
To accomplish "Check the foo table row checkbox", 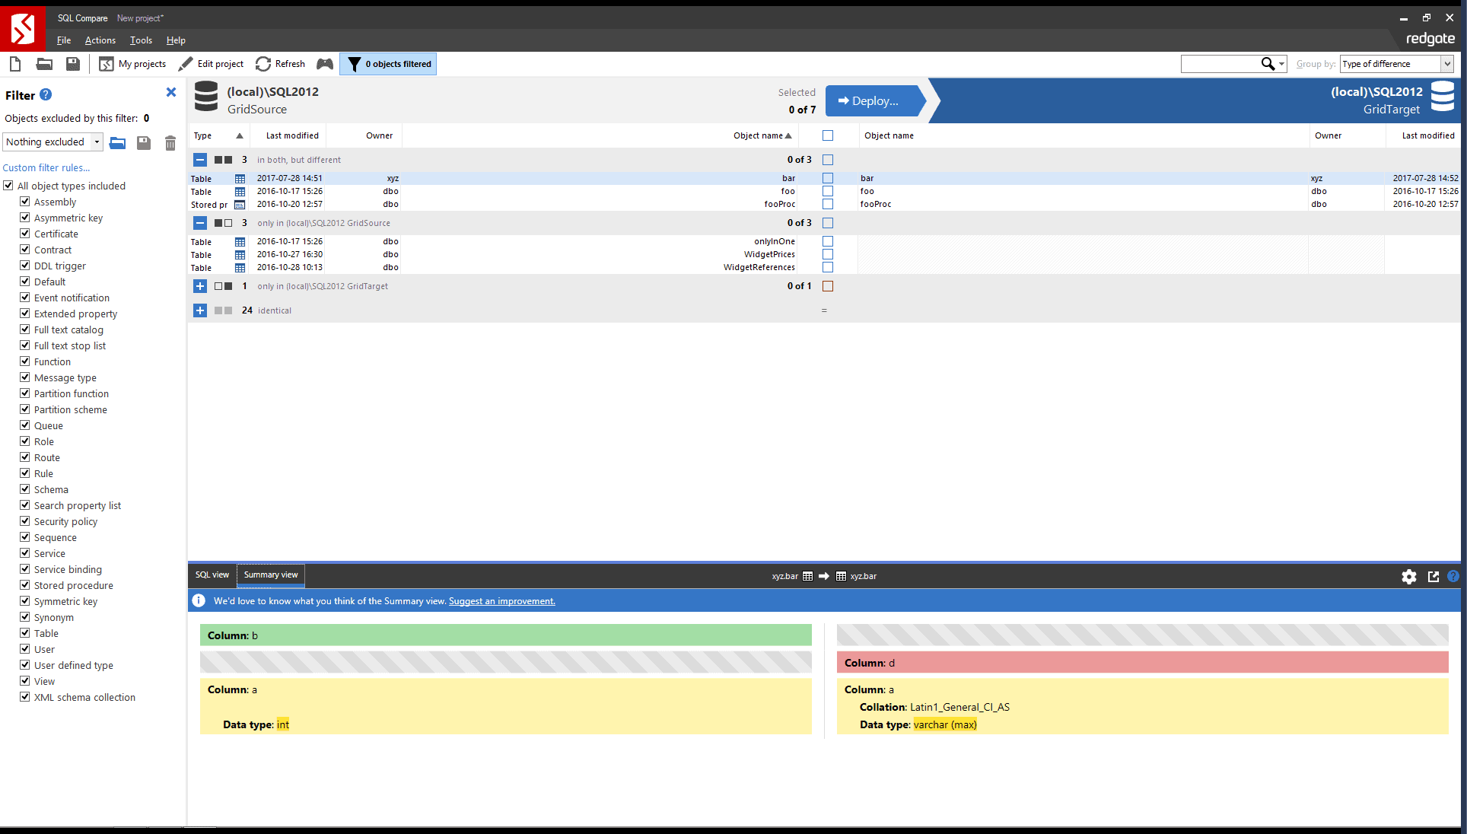I will pyautogui.click(x=828, y=191).
